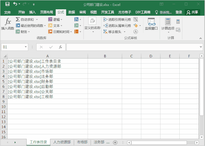Viewport: 205px width, 146px height.
Task: Click the Name Box showing B1
Action: [13, 47]
